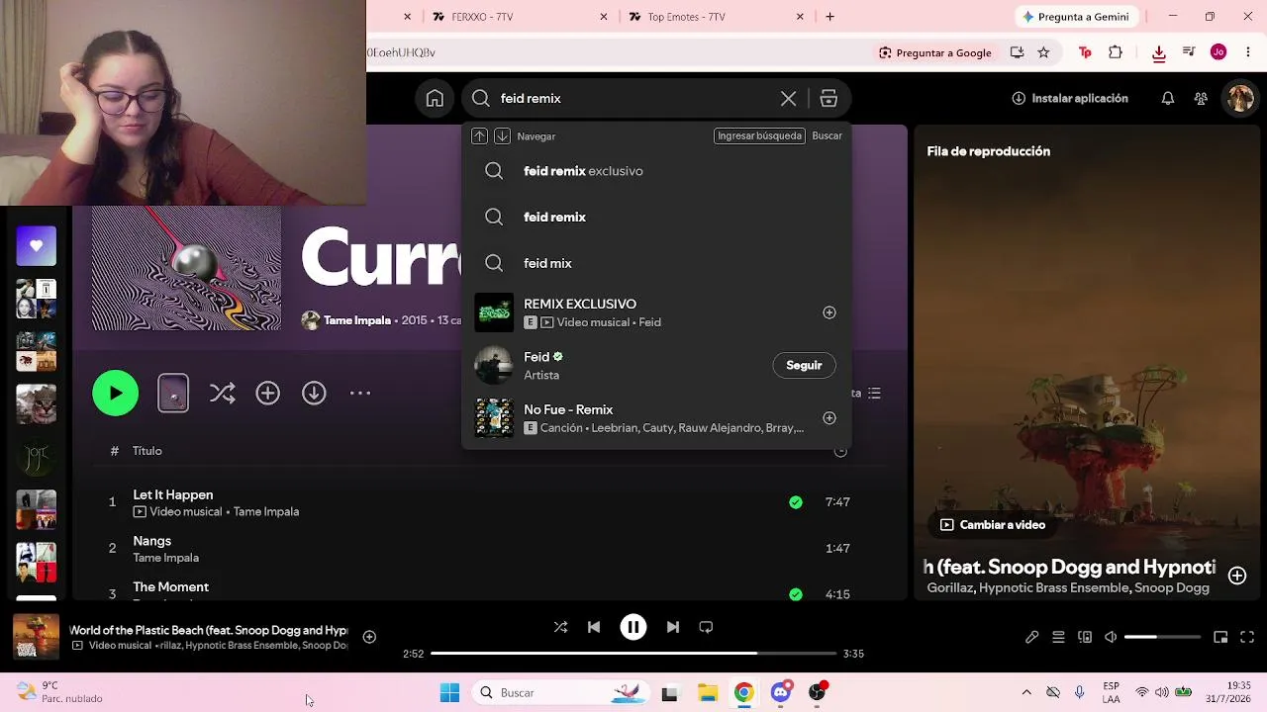Open Spotify notifications bell
The height and width of the screenshot is (712, 1267).
point(1168,98)
